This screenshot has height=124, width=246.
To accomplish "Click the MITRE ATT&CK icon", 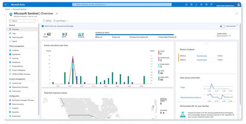I will 10,74.
